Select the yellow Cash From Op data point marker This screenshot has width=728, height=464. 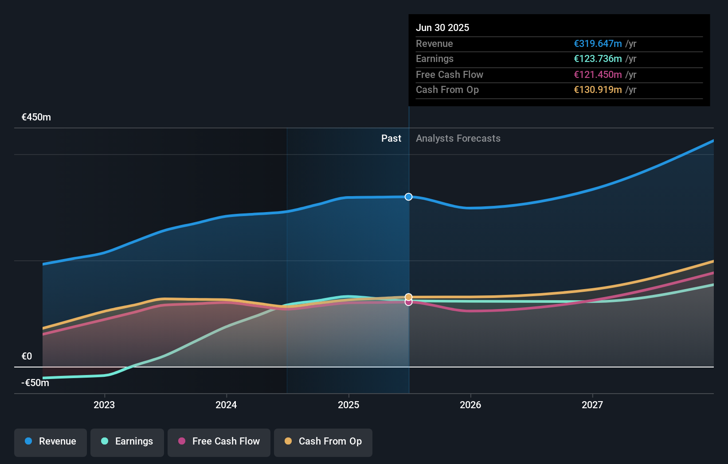408,297
